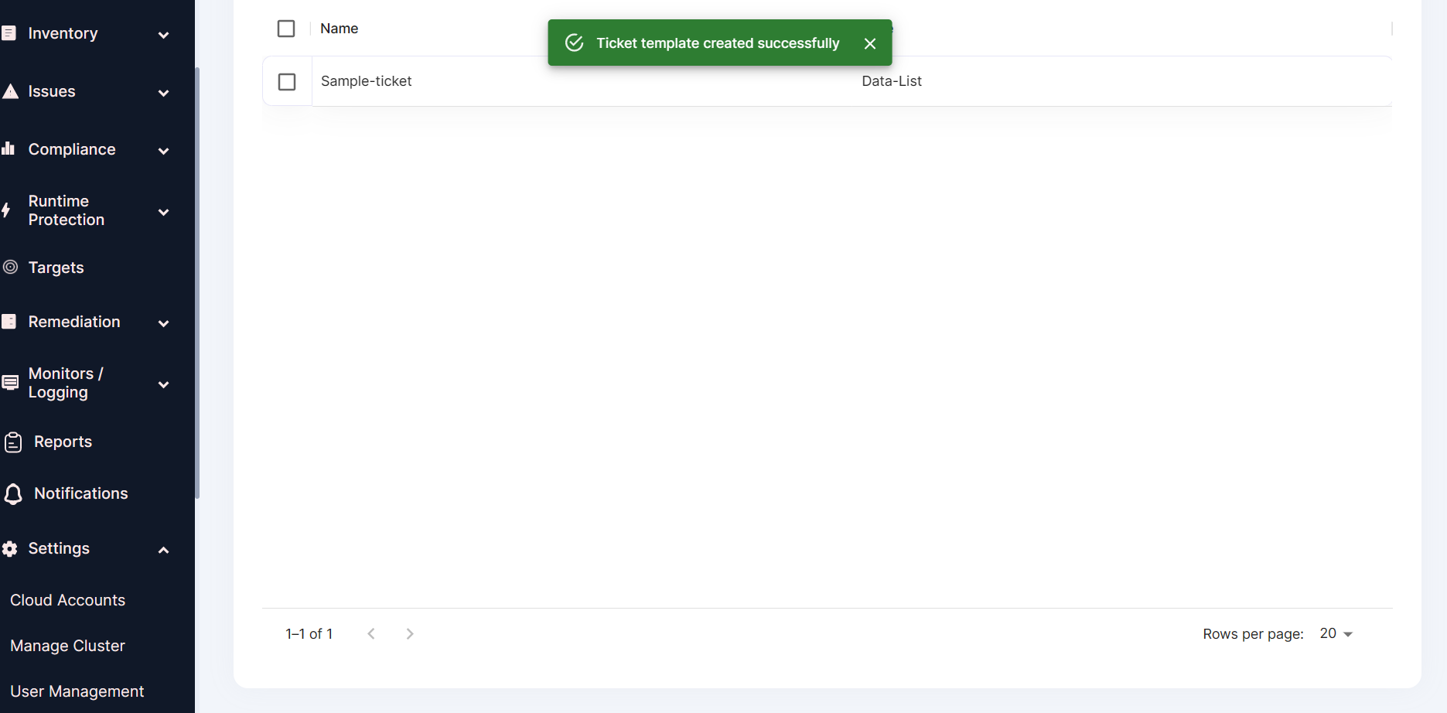Open the Targets page
1447x713 pixels.
(x=56, y=268)
